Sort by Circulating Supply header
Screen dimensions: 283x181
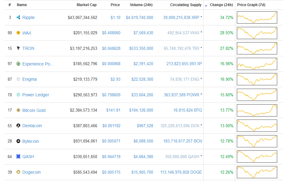click(x=186, y=5)
